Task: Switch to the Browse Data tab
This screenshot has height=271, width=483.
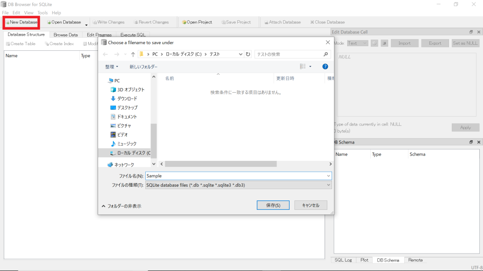Action: pos(66,35)
